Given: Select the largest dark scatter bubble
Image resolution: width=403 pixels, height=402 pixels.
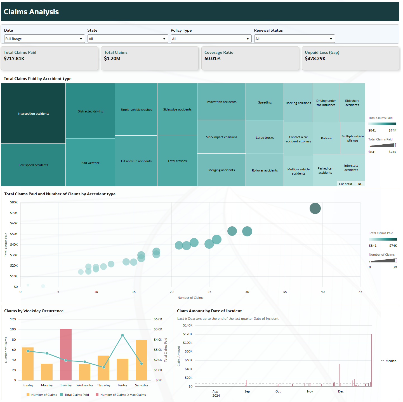Looking at the screenshot, I should (315, 208).
